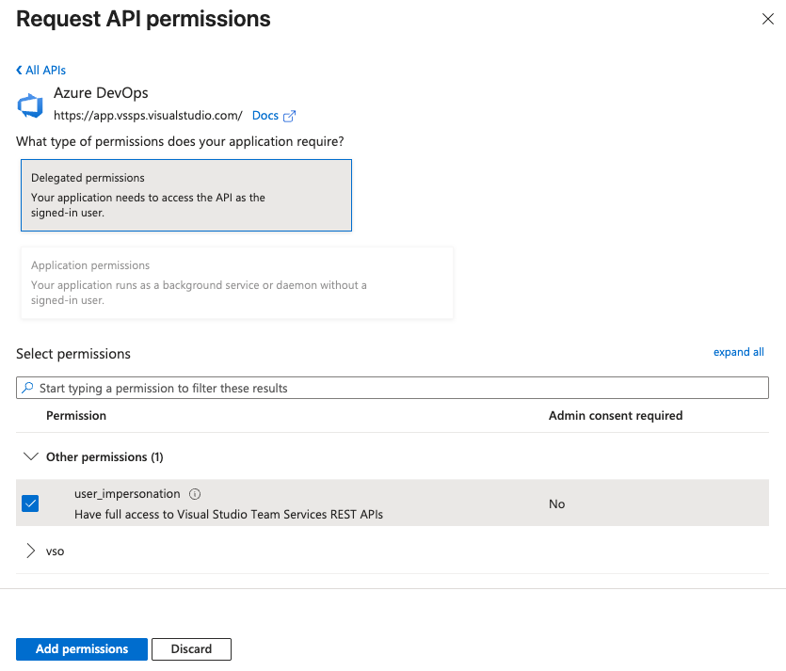The height and width of the screenshot is (671, 786).
Task: Click the https://app.vssps.visualstudio.com/ URL text
Action: (148, 116)
